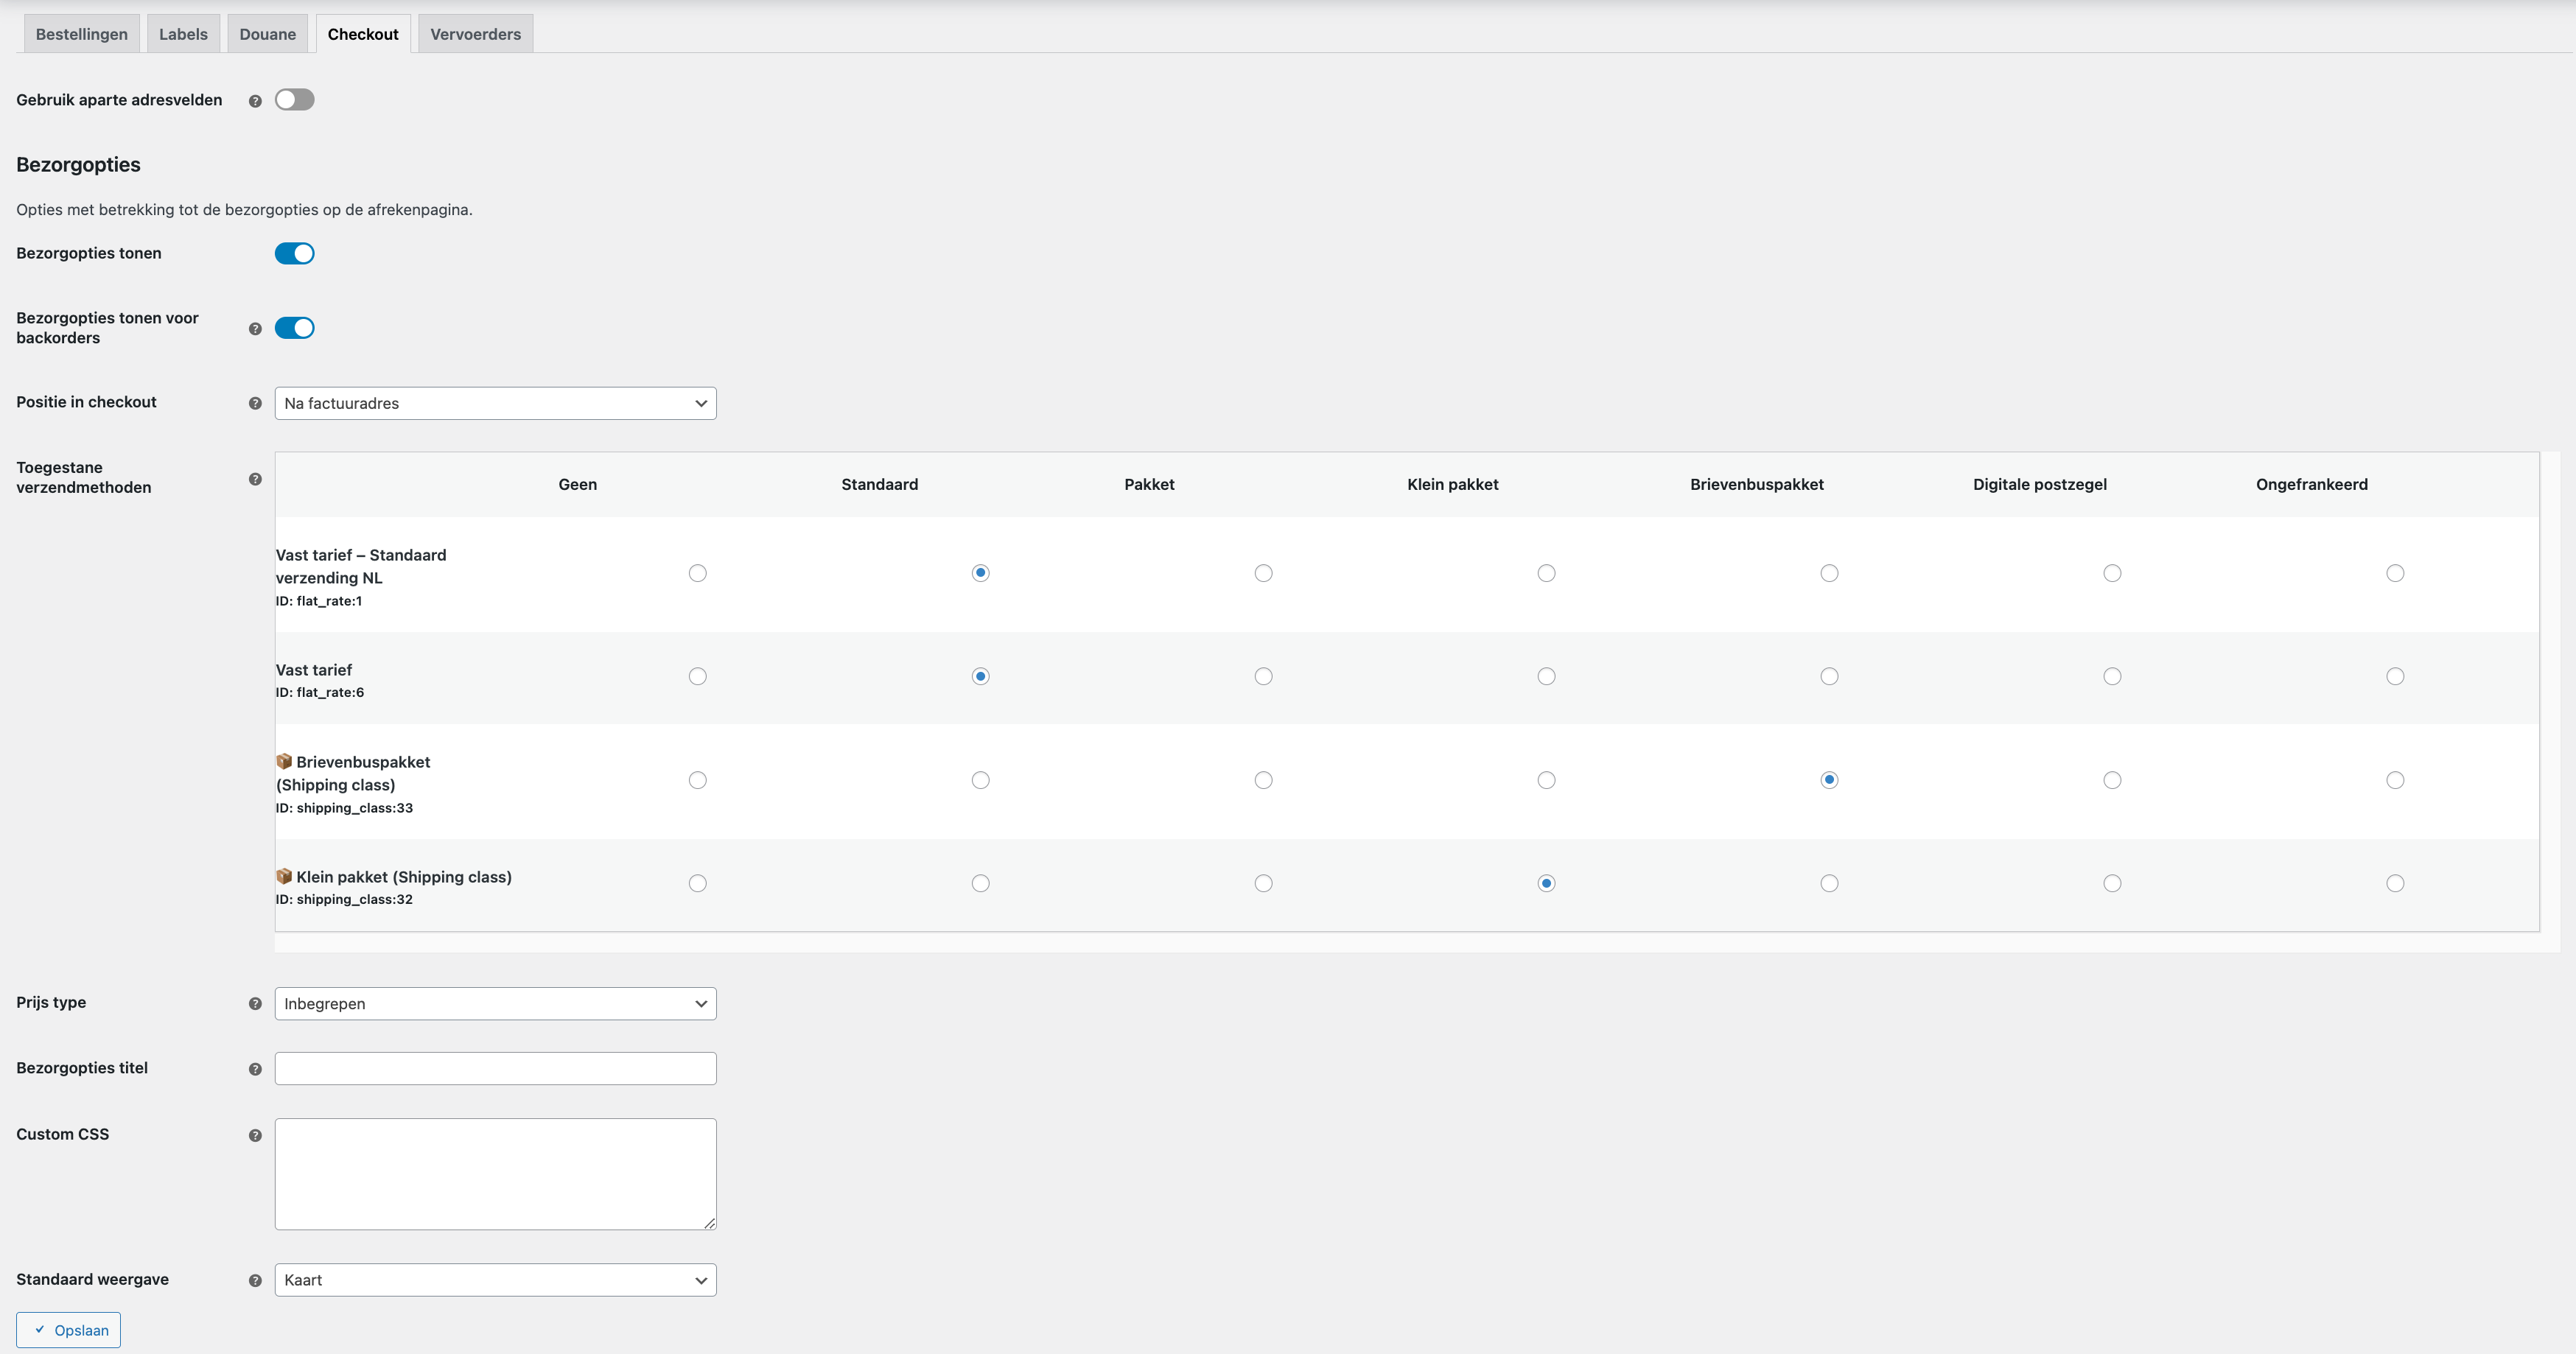Click the Opslaan button
The width and height of the screenshot is (2576, 1354).
68,1330
